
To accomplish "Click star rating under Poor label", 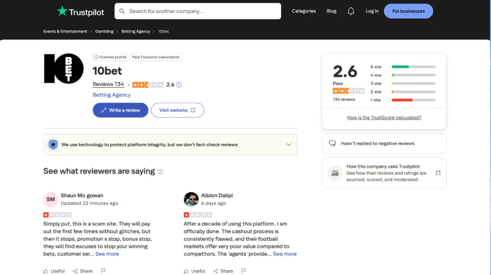I will [x=349, y=91].
